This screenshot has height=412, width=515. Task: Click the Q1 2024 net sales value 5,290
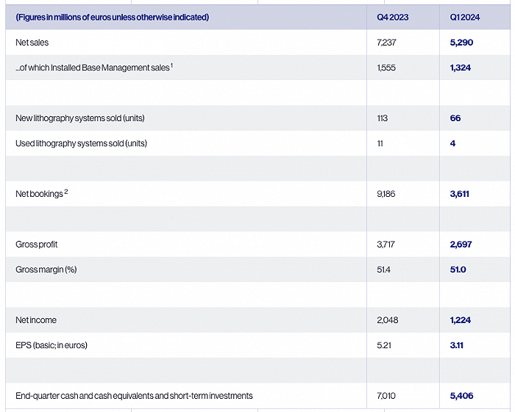coord(461,43)
